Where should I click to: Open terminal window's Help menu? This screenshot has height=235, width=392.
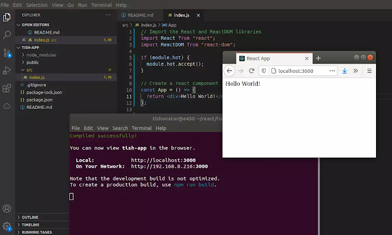point(161,129)
